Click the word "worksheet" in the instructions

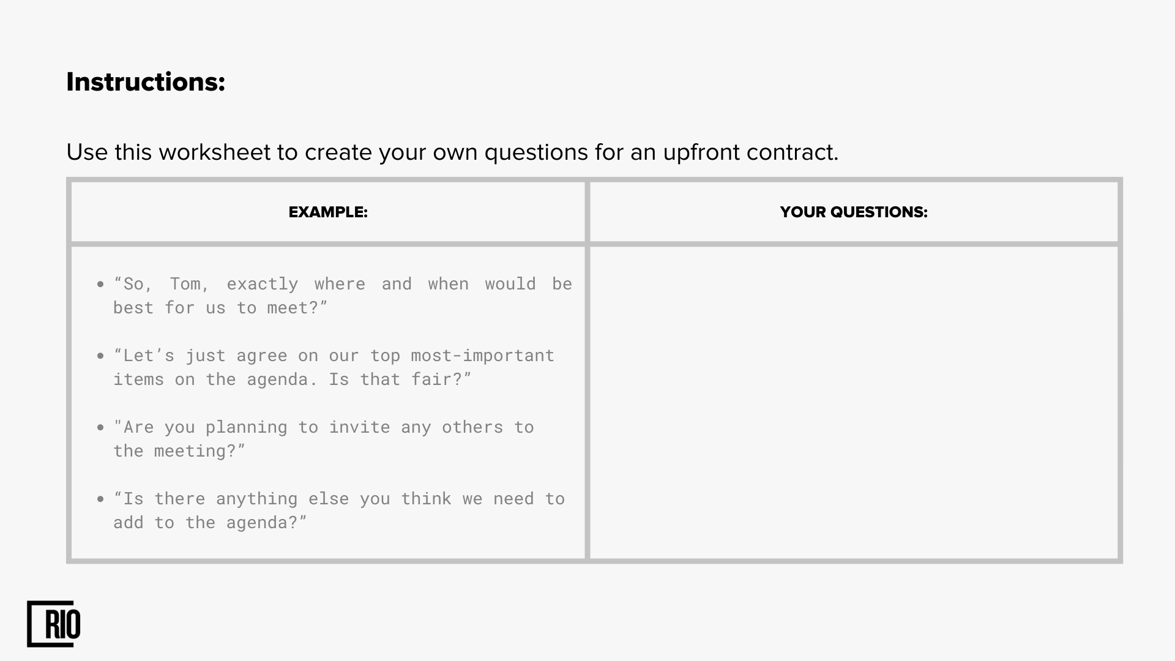[214, 152]
